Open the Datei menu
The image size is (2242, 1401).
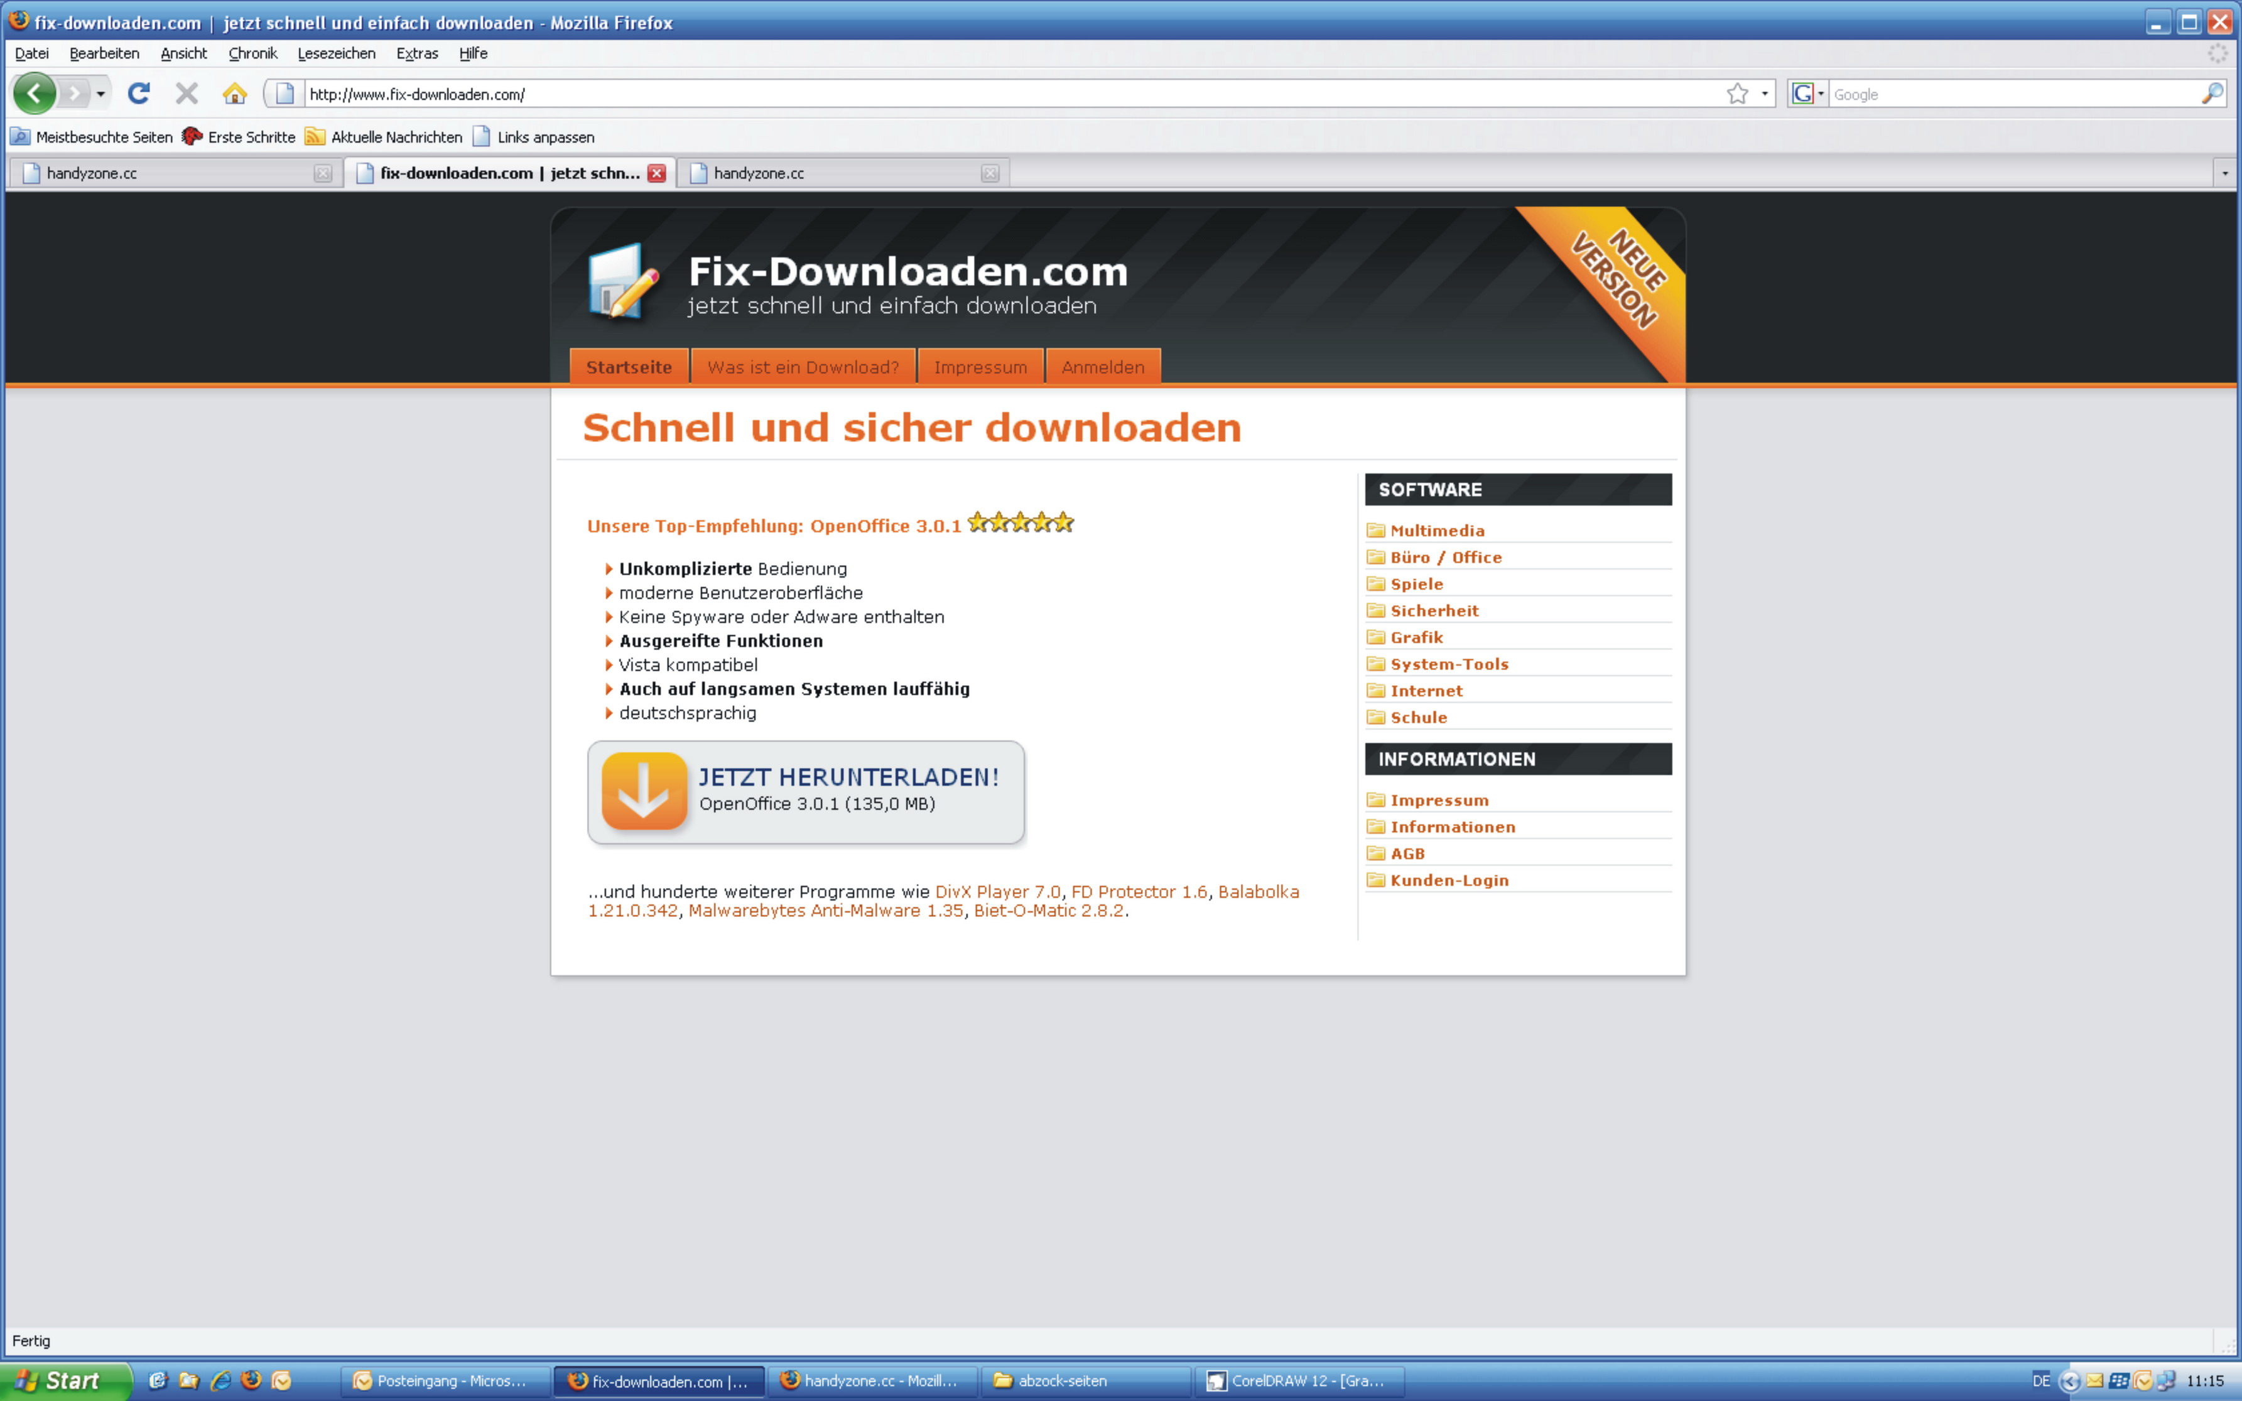[x=31, y=53]
